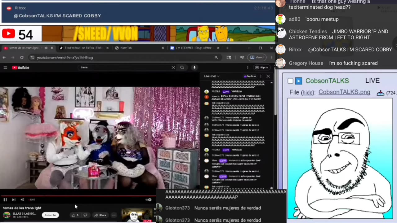Open the CobsonTALKS soyjak image thumbnail
Viewport: 397px width, 223px height.
[x=340, y=159]
